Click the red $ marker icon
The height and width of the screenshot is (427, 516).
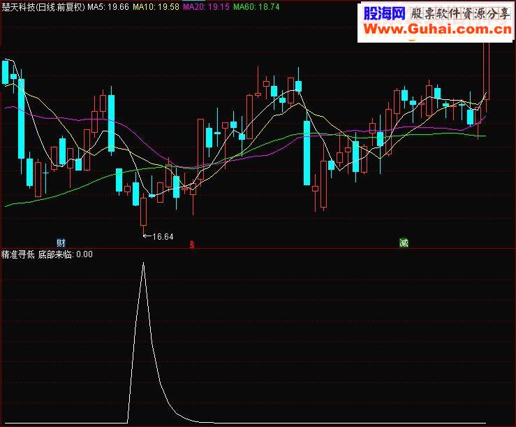(x=192, y=245)
